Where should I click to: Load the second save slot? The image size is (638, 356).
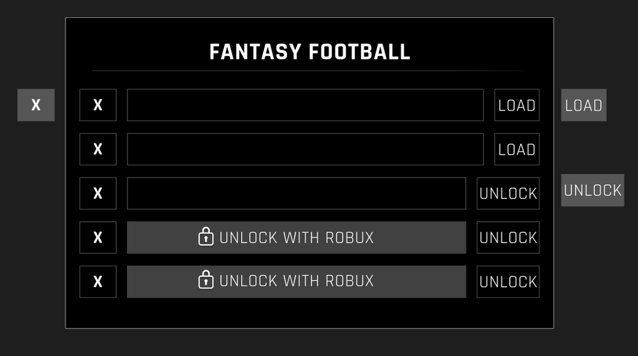[x=517, y=149]
